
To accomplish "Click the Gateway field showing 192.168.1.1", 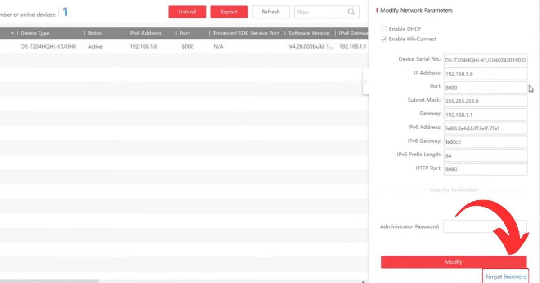I will tap(485, 115).
